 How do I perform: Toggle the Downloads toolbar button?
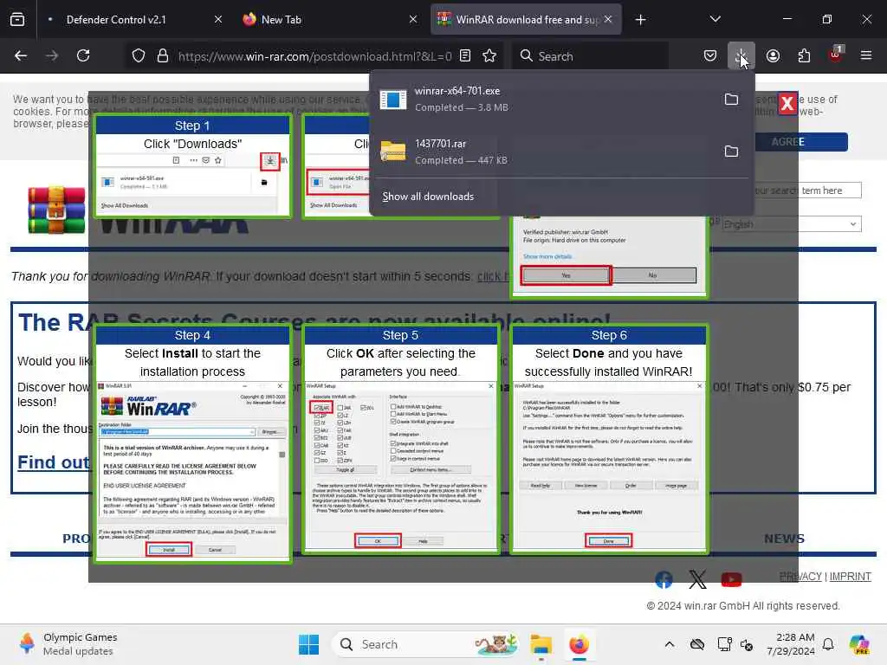click(x=741, y=56)
